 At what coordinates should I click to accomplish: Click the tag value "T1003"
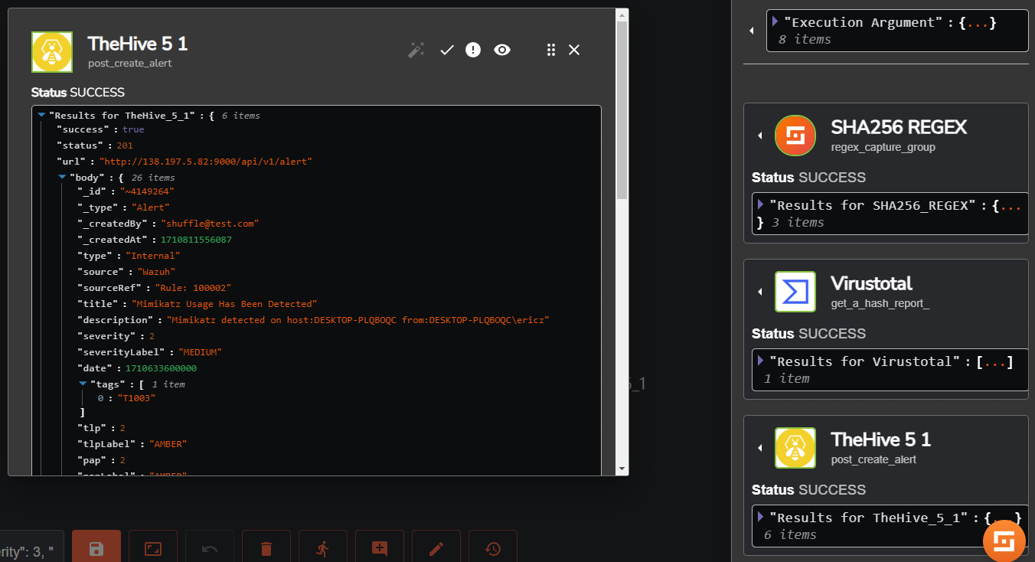[x=136, y=398]
